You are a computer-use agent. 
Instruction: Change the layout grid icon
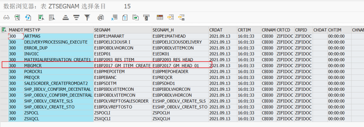(160, 17)
